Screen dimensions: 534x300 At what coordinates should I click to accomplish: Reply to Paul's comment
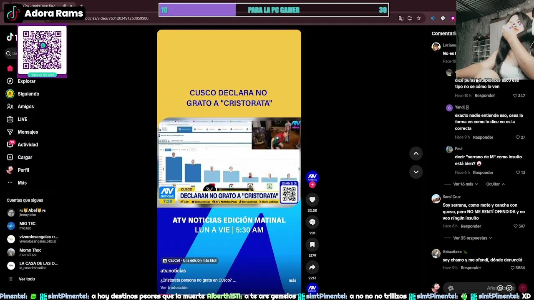click(483, 172)
